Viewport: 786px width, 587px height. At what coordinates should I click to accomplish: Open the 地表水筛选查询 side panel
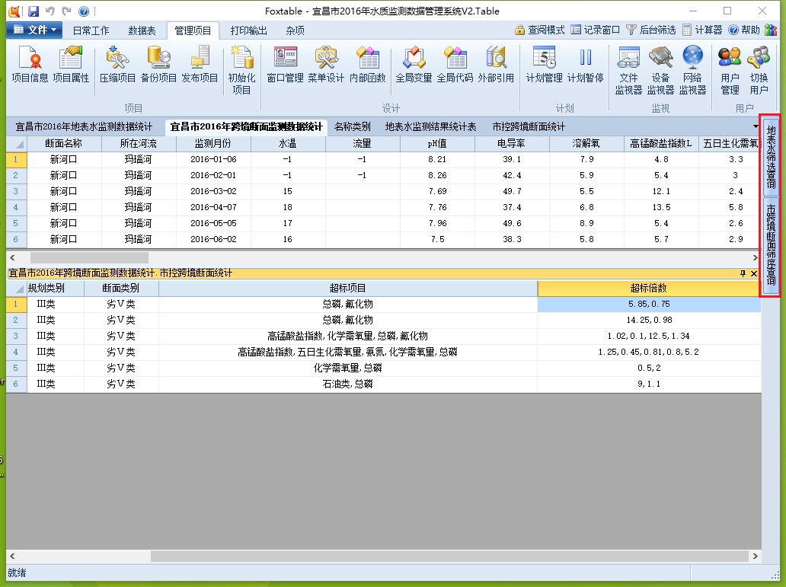771,156
